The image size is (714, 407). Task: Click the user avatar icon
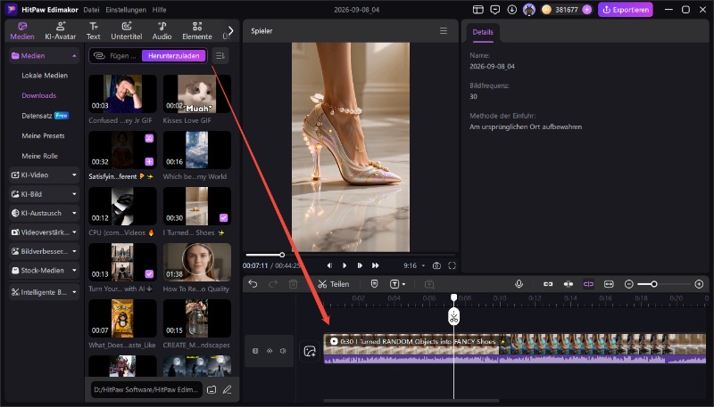[x=528, y=10]
